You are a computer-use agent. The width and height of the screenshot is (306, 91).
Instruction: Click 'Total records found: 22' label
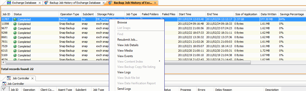pos(17,69)
